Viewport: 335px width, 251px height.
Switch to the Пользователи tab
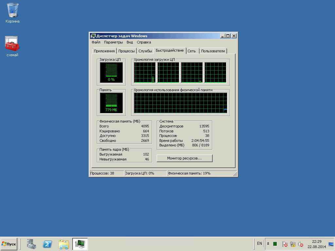[213, 51]
